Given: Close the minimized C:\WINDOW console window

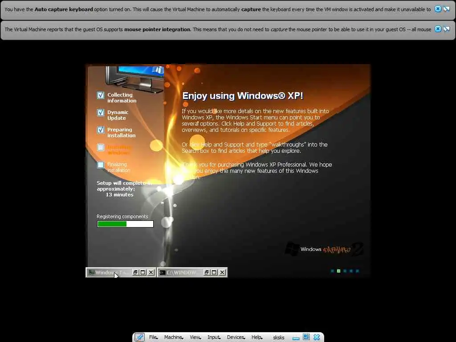Looking at the screenshot, I should pos(222,273).
